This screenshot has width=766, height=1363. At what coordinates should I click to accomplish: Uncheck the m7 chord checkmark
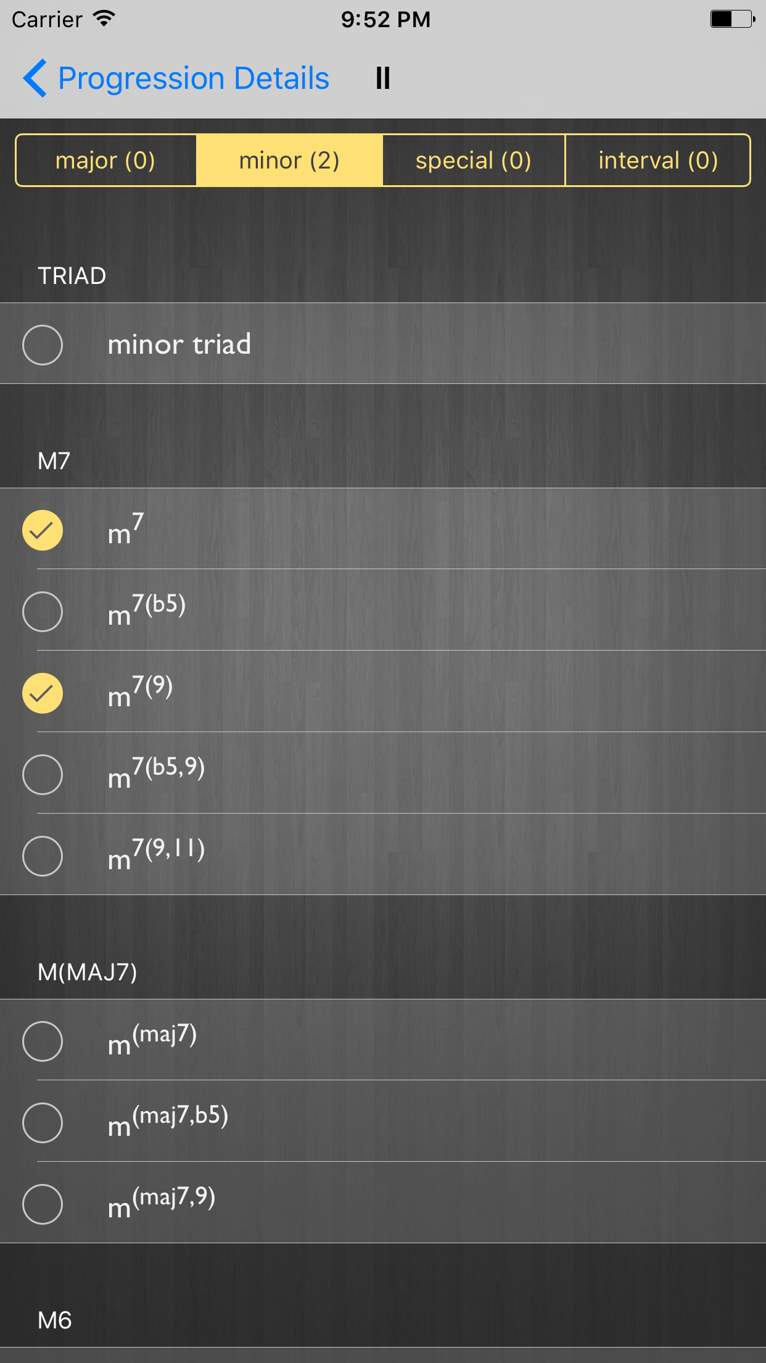click(43, 530)
